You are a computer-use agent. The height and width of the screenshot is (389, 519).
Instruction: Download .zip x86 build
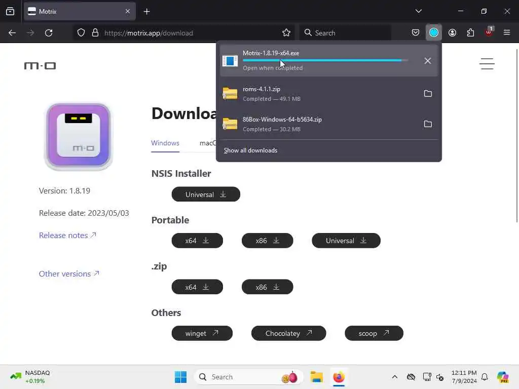click(267, 287)
